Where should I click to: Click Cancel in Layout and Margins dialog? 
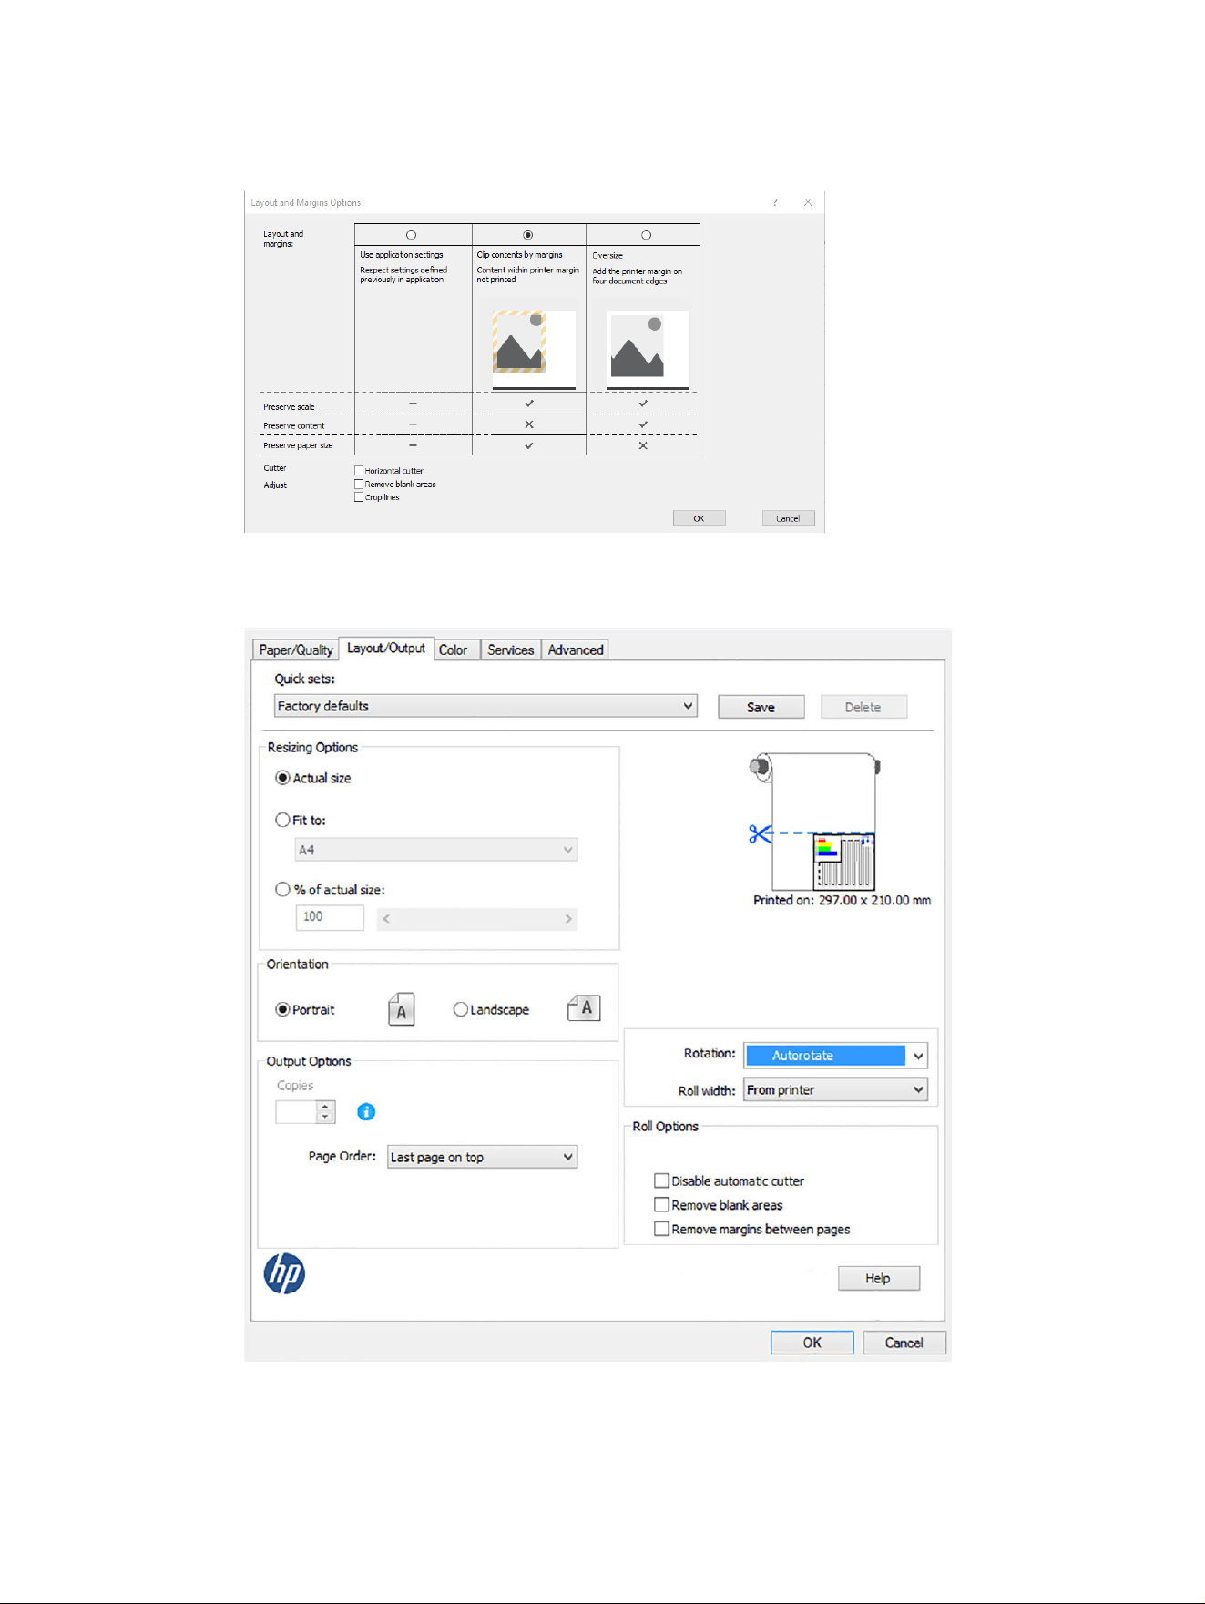click(x=789, y=518)
